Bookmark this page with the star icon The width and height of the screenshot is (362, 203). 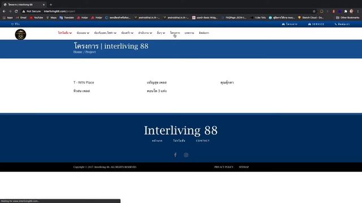pyautogui.click(x=314, y=11)
